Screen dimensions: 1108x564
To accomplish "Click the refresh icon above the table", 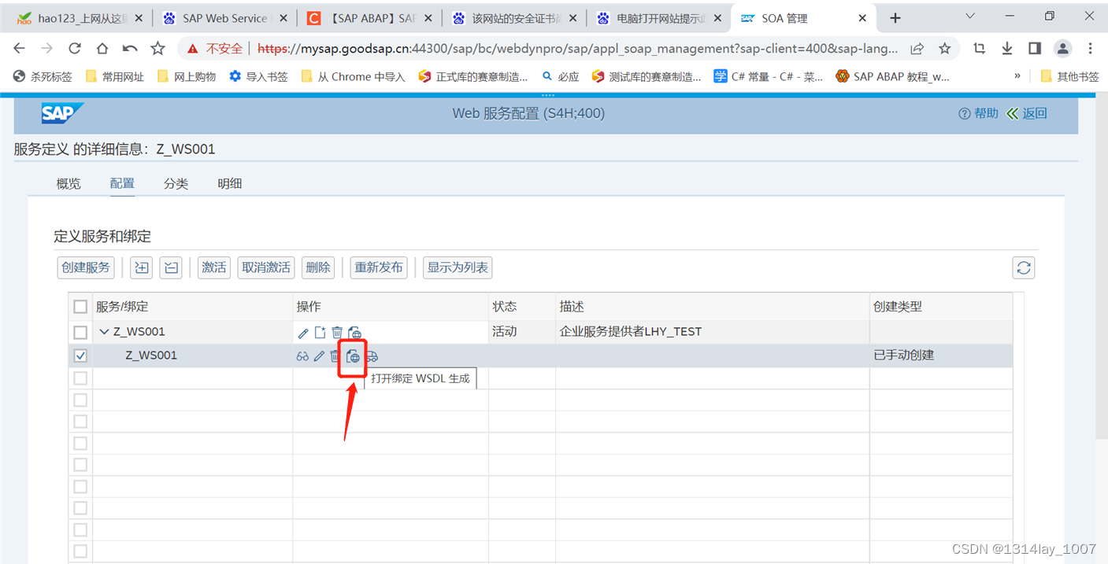I will pyautogui.click(x=1023, y=267).
